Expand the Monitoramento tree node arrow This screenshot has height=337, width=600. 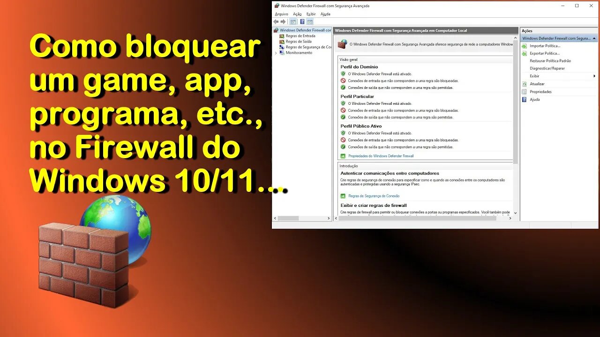276,53
